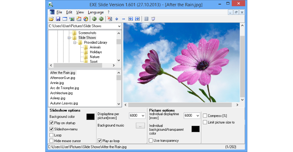
Task: Click the save floppy disk icon
Action: (58, 19)
